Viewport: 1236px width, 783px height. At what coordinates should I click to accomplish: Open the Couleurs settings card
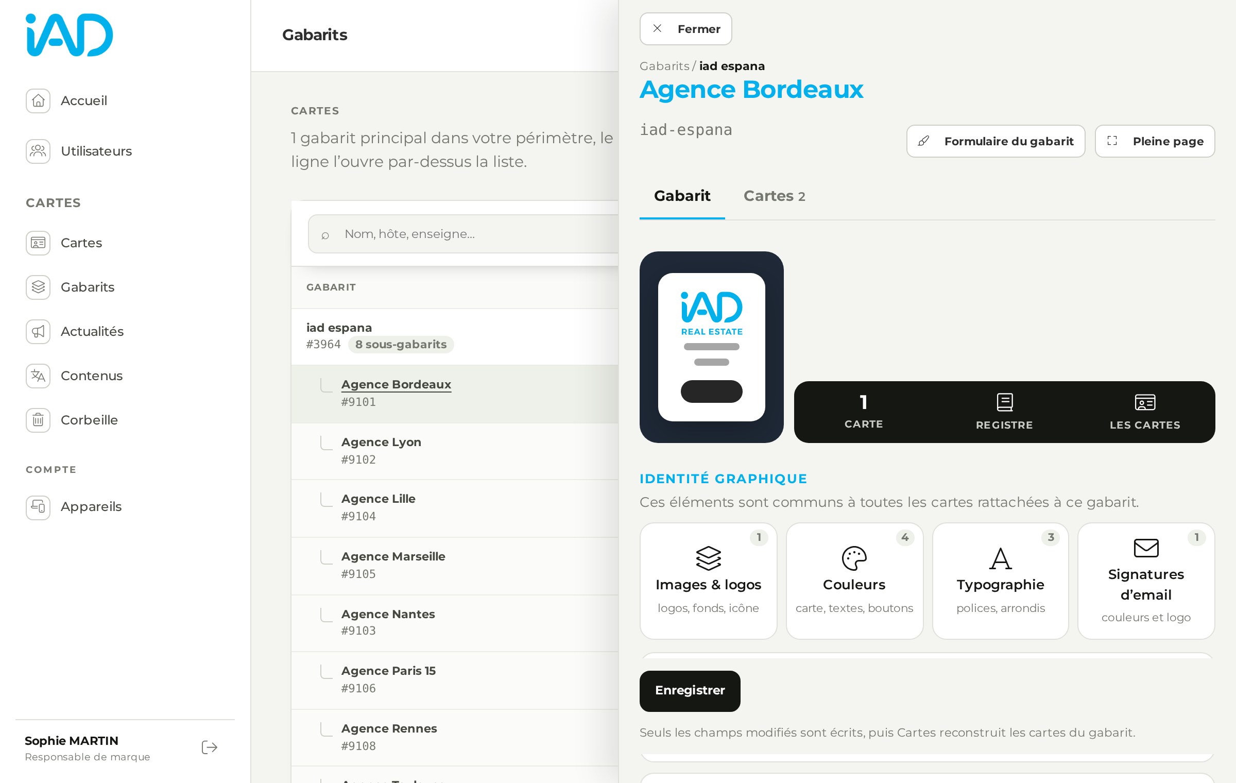pos(854,581)
